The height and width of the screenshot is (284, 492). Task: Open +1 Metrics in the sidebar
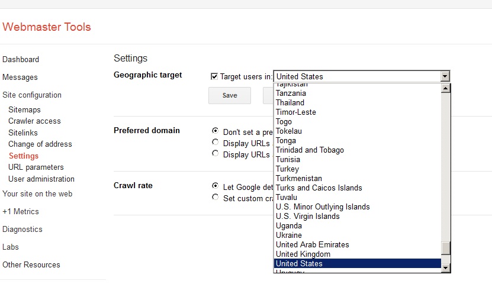(x=21, y=211)
